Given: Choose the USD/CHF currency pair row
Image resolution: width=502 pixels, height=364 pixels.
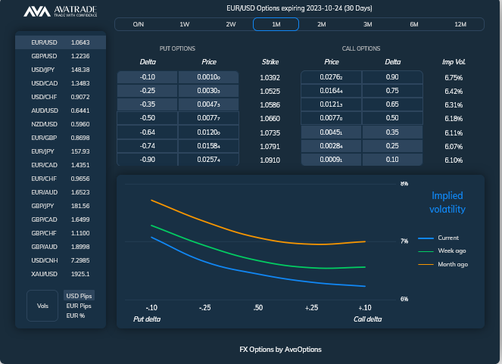Looking at the screenshot, I should 61,97.
